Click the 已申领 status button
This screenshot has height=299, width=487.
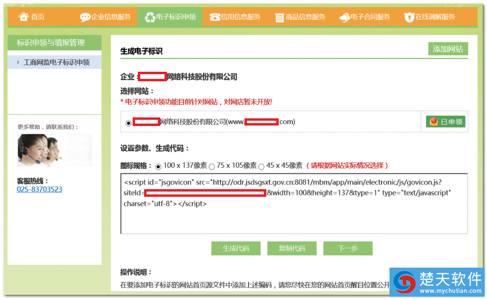(445, 122)
